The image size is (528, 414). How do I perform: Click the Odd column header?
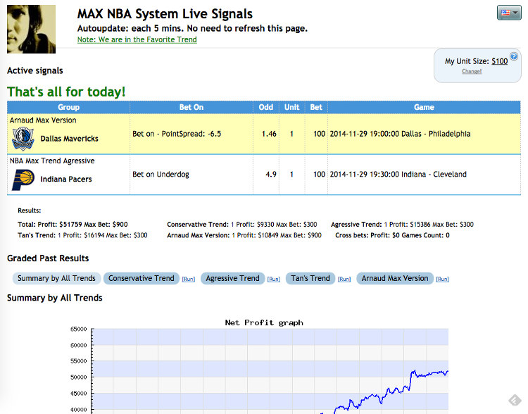pyautogui.click(x=266, y=107)
